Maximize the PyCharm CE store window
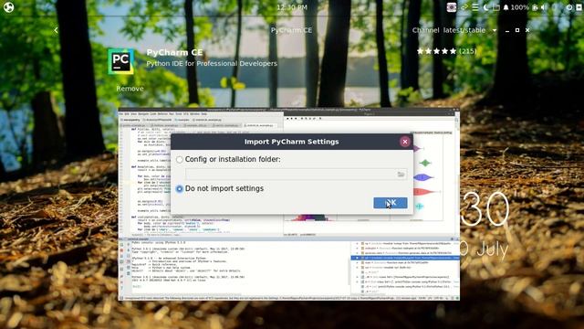The width and height of the screenshot is (584, 329). pos(517,30)
